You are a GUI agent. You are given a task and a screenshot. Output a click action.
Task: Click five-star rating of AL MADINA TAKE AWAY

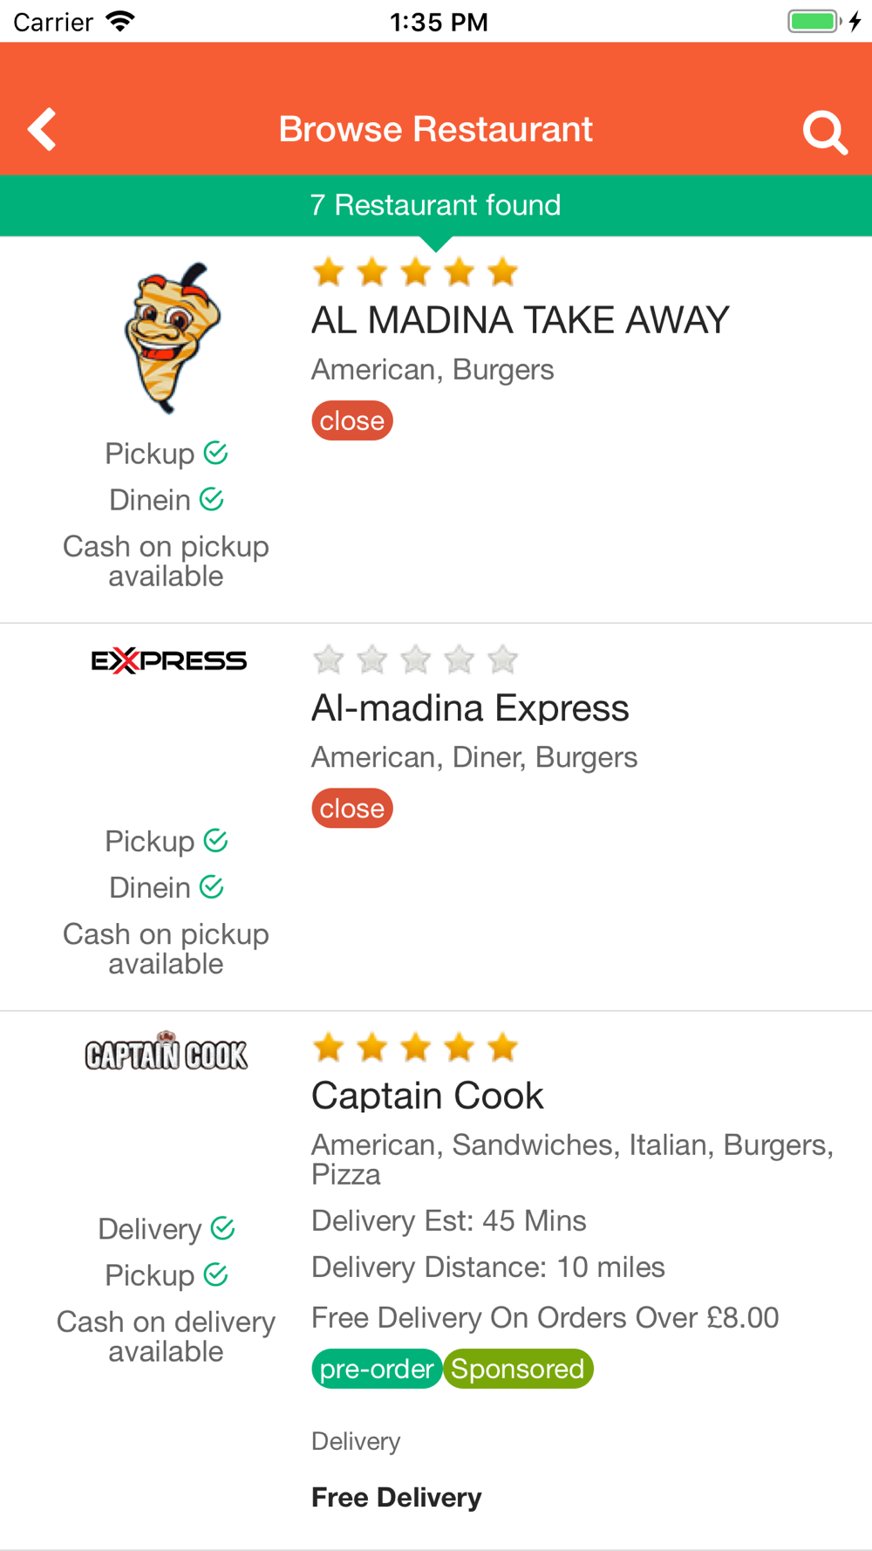415,272
